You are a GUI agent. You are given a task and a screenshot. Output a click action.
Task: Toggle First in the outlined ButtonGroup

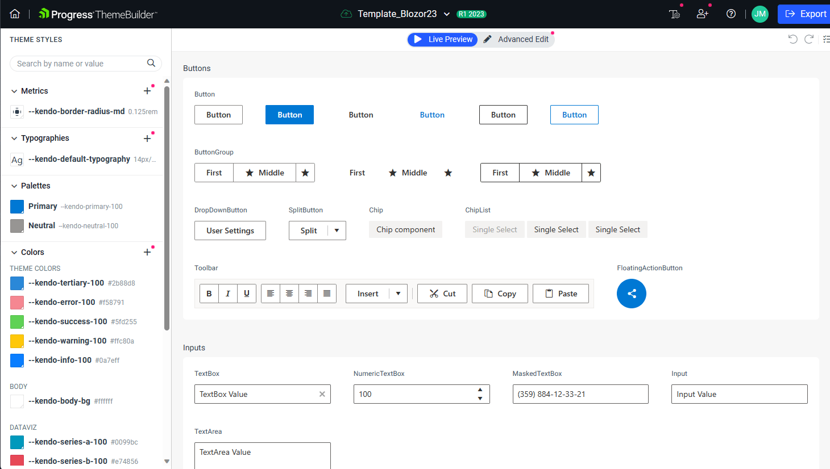[x=500, y=173]
